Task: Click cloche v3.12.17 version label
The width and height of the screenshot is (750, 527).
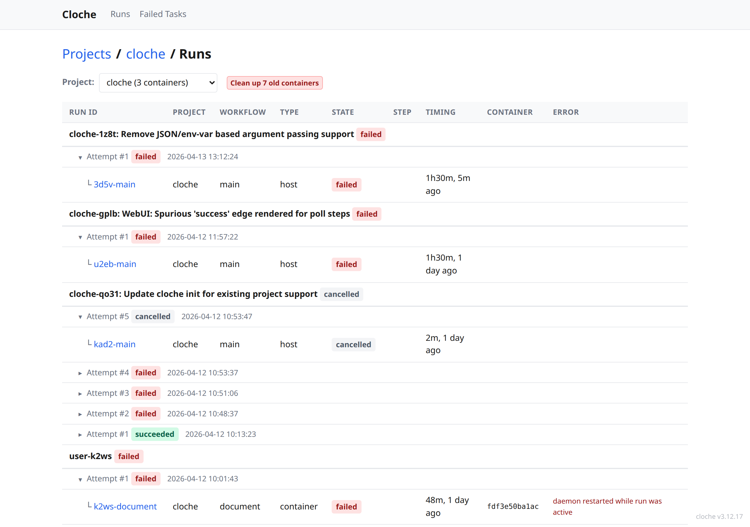Action: pos(719,516)
